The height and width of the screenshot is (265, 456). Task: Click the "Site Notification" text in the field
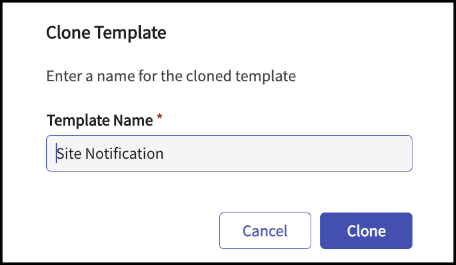coord(110,154)
